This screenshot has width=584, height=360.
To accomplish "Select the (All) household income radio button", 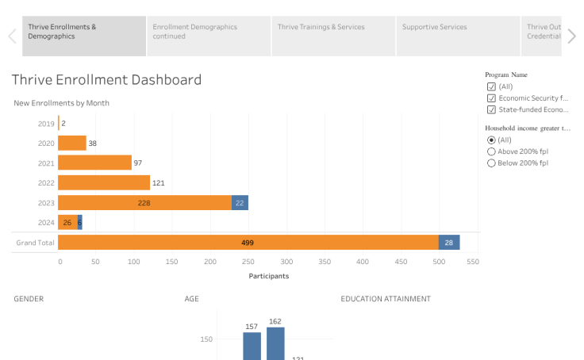I will [491, 140].
